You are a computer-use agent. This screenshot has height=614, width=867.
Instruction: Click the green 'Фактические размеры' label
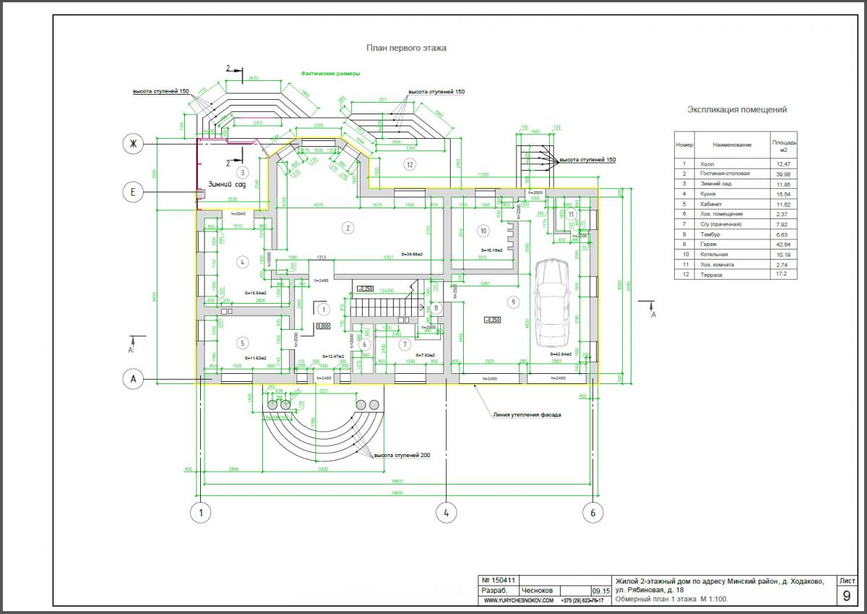[x=330, y=74]
